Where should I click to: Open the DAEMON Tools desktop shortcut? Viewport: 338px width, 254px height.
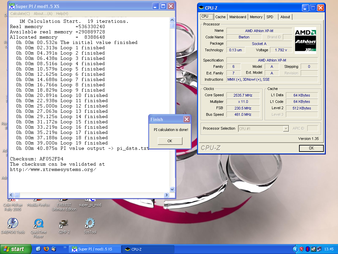click(x=13, y=225)
